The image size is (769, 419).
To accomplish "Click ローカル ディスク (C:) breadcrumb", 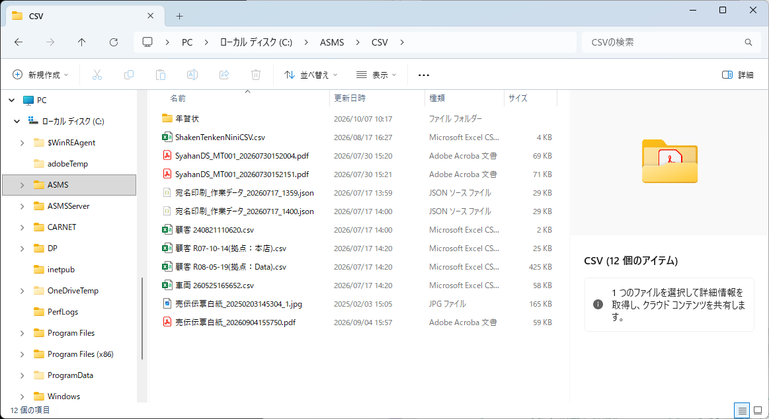I will [256, 42].
